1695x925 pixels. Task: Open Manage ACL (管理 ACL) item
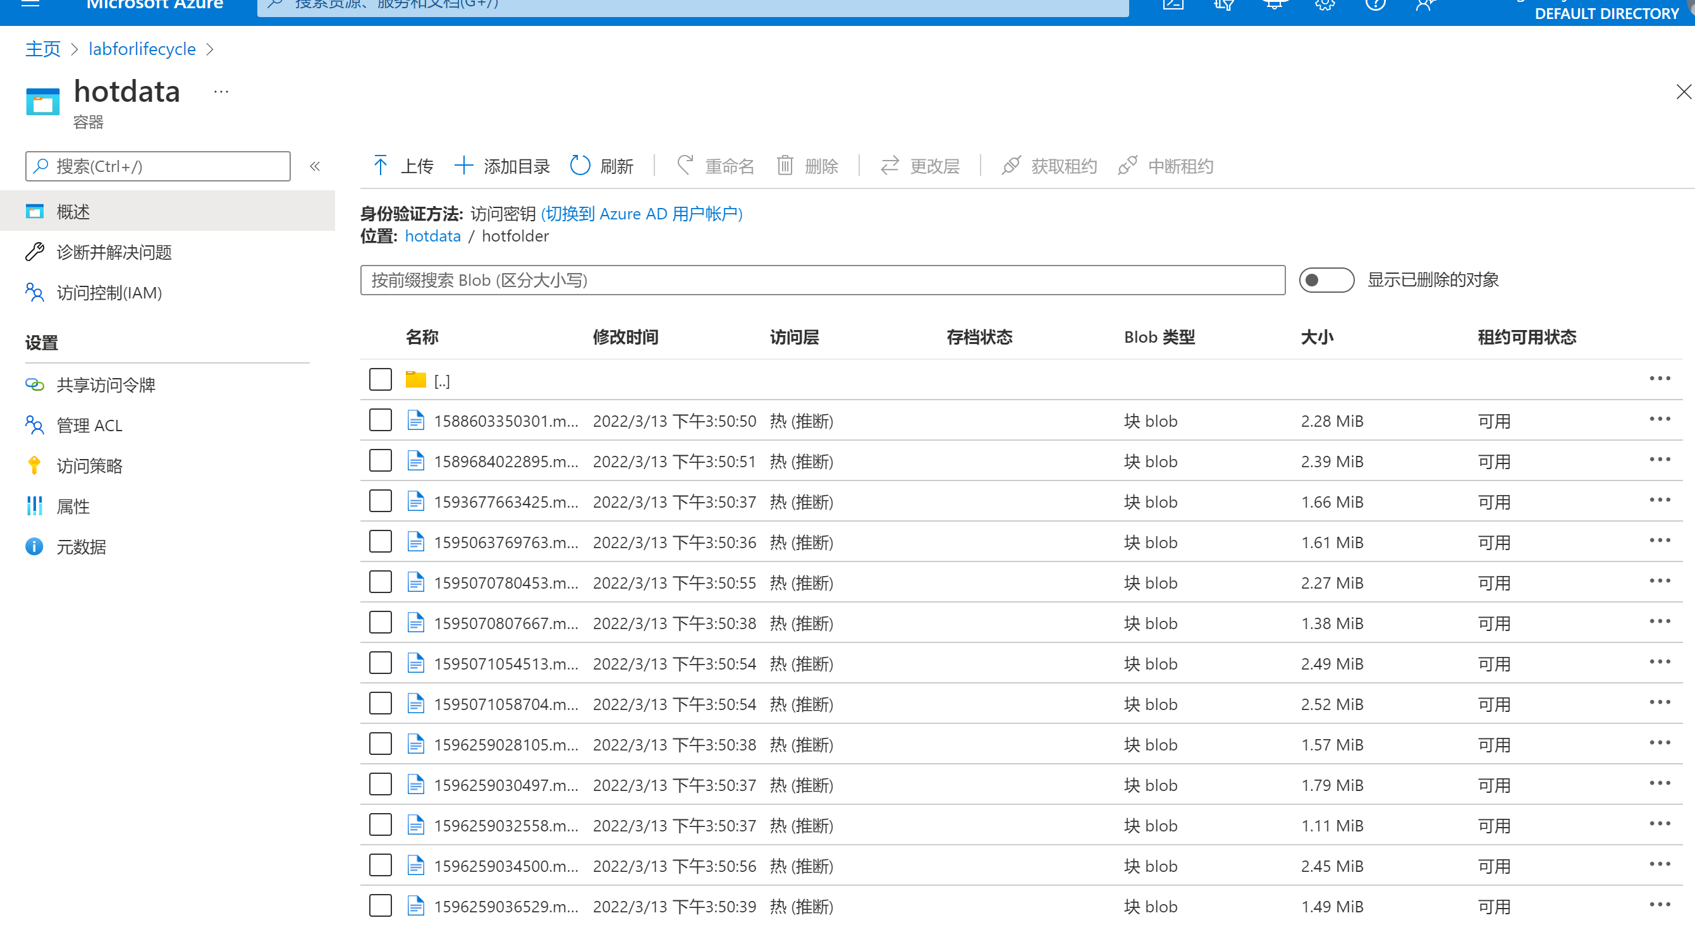[167, 425]
